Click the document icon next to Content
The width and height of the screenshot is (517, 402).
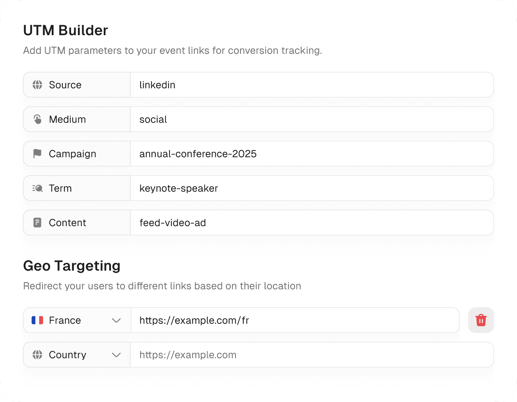[37, 223]
